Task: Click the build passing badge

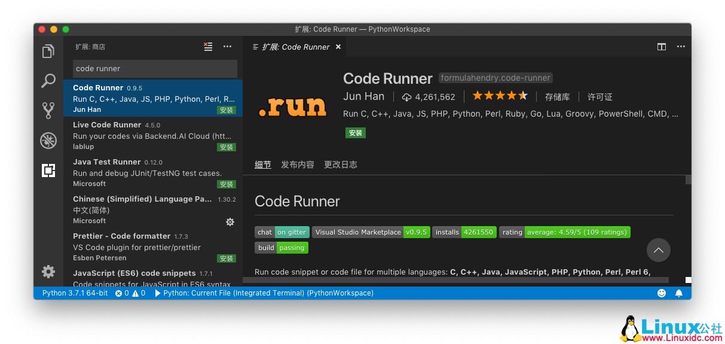Action: (x=282, y=248)
